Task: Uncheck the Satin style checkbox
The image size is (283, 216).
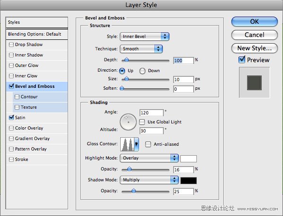Action: 11,118
